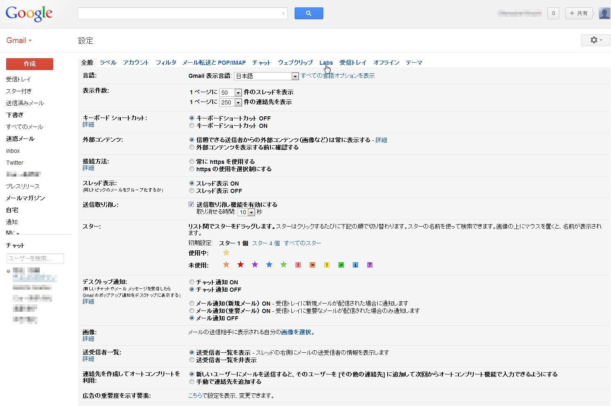Switch to the フィルタ tab

tap(166, 62)
